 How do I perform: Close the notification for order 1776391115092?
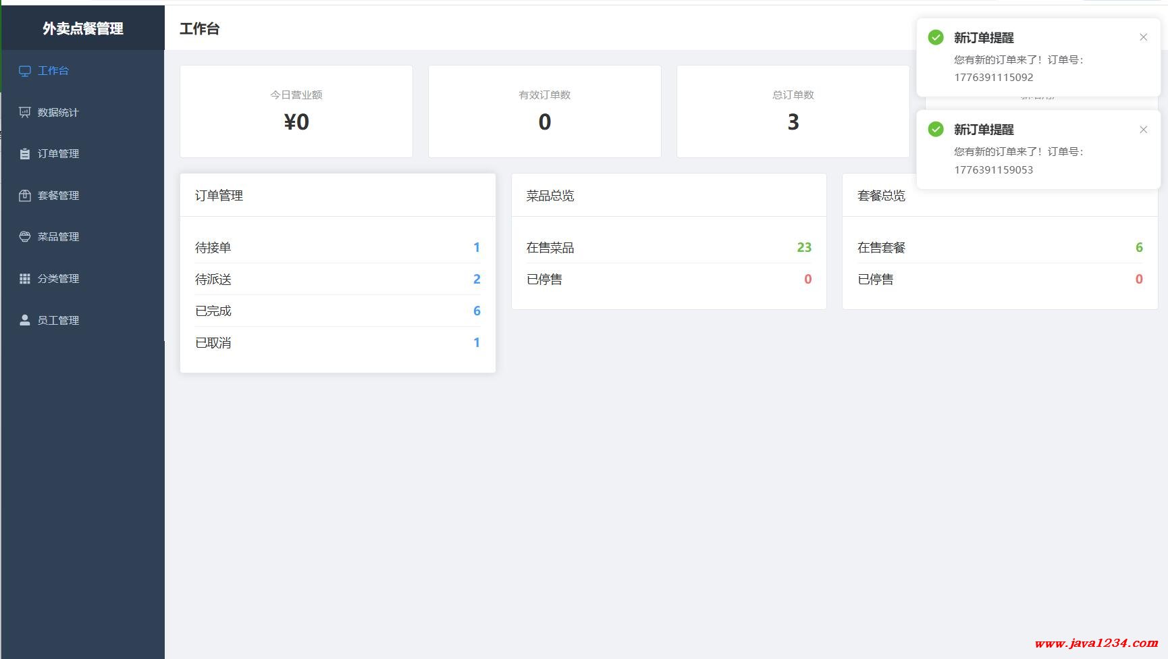(1143, 38)
